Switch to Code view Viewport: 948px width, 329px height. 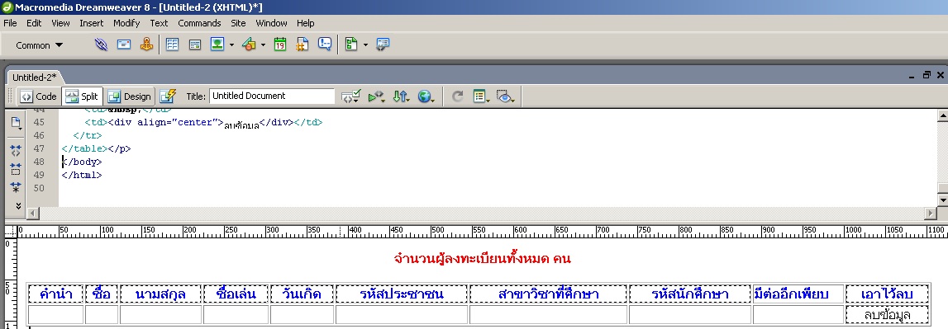click(x=39, y=96)
